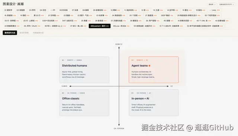Switch to the 25 tab

click(x=135, y=16)
